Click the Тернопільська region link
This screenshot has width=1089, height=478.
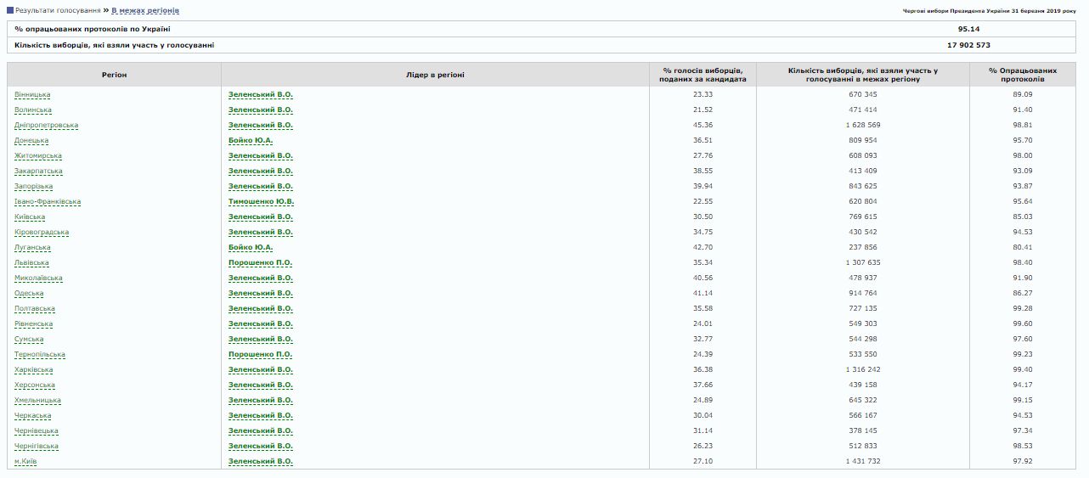(x=40, y=354)
